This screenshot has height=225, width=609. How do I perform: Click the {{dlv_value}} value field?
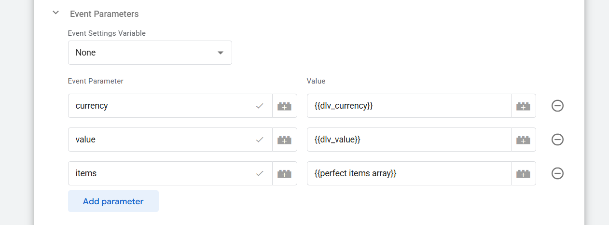(x=408, y=140)
